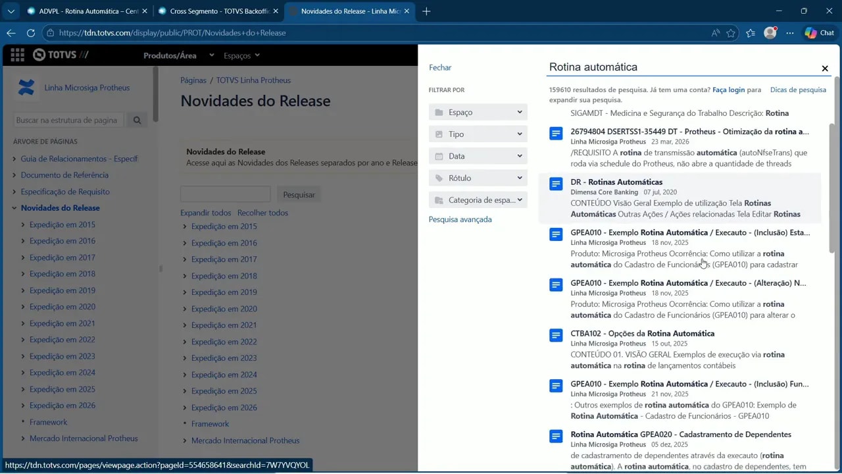Click the TOTVS logo in header

61,55
